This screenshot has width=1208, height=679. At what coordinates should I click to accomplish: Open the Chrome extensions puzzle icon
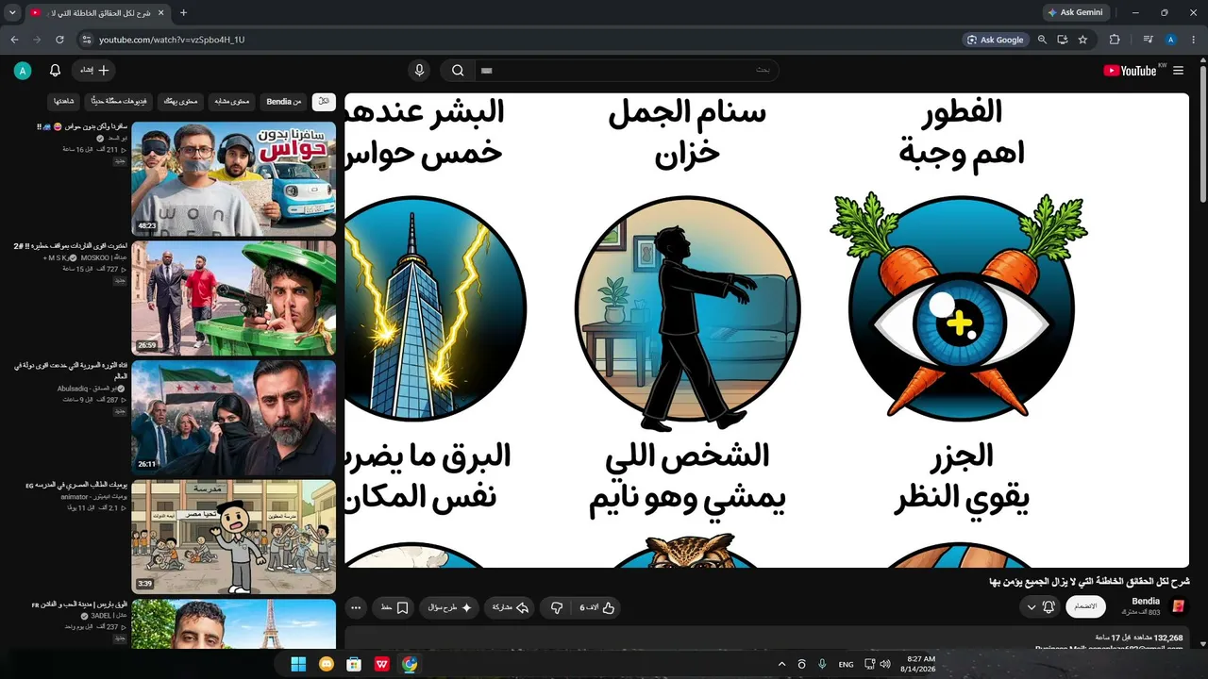[1115, 40]
